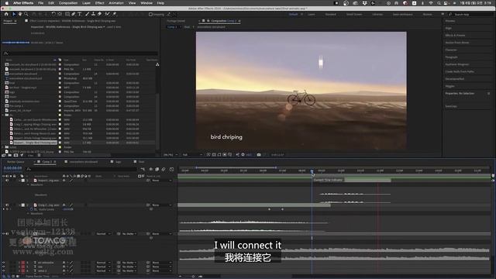Open the Character panel

coord(451,50)
